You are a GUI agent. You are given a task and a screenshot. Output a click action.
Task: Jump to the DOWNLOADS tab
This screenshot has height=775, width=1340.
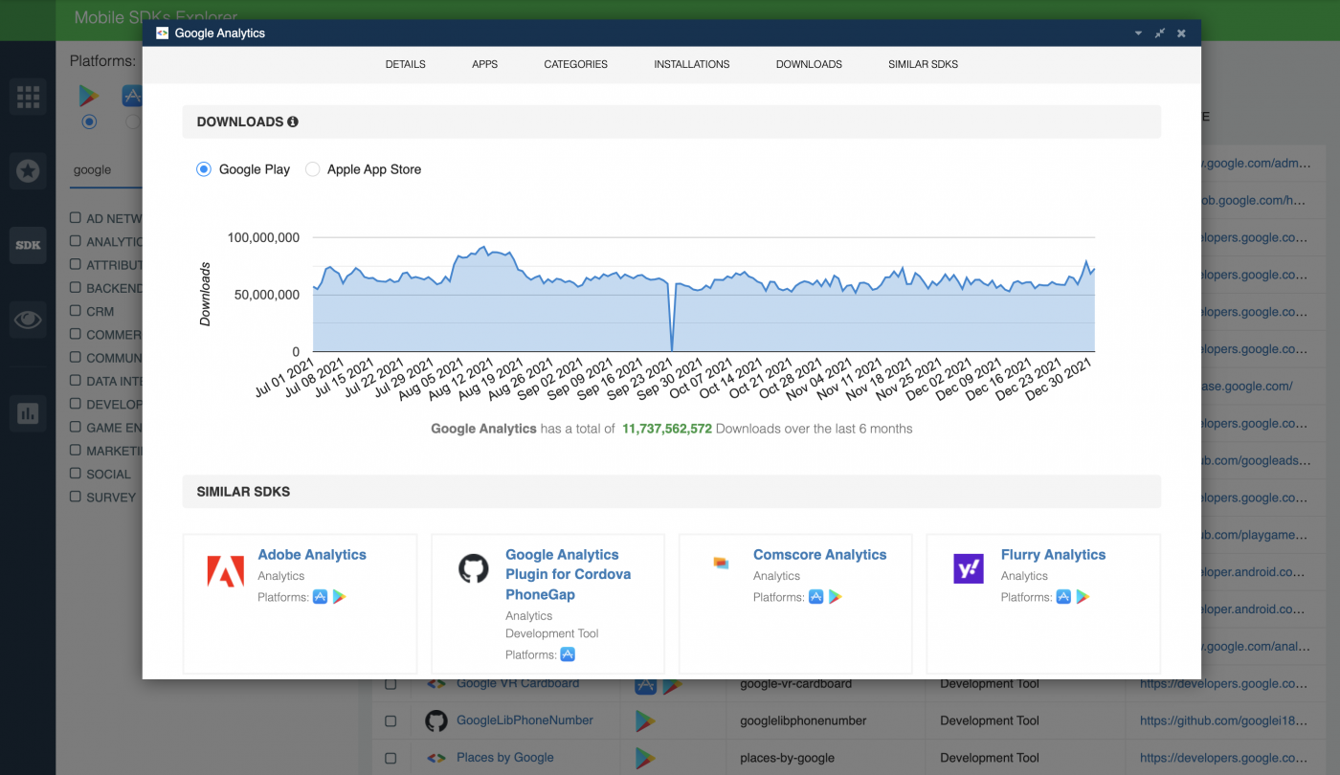point(809,64)
